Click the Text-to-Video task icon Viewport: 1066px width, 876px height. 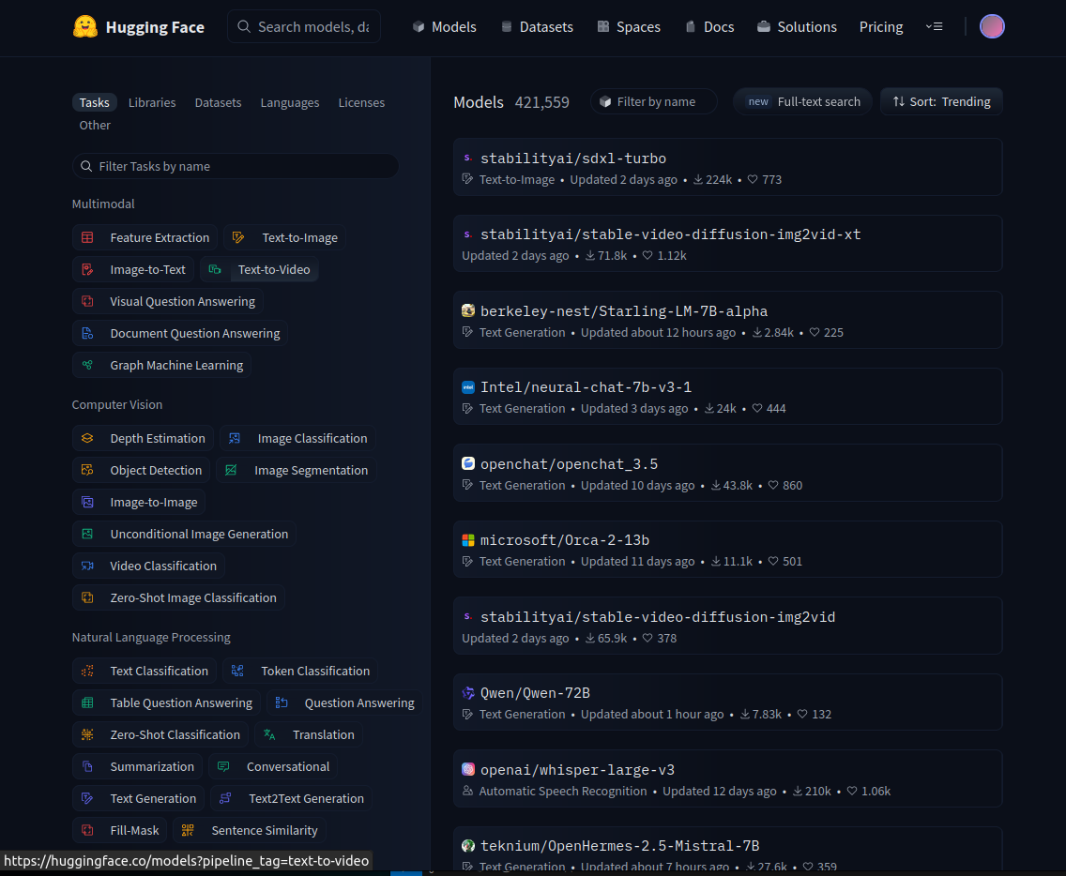click(215, 270)
